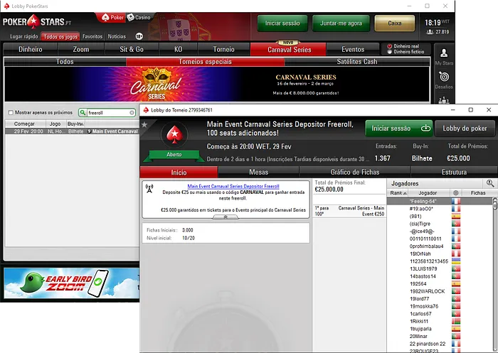
Task: Select the Carnaval Series tab
Action: (288, 49)
